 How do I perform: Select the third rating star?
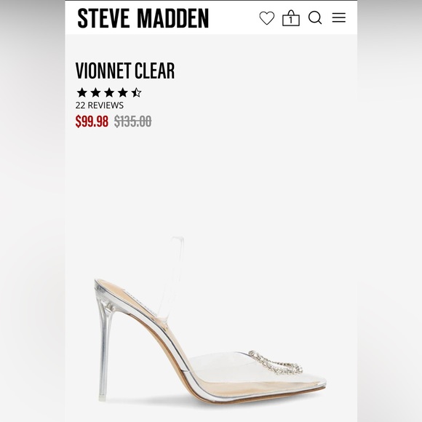click(109, 92)
